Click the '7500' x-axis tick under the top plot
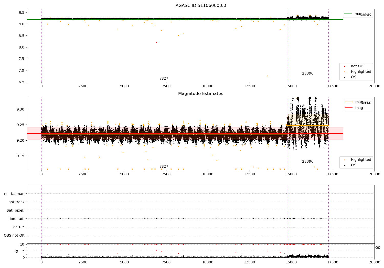The height and width of the screenshot is (268, 384). point(166,86)
